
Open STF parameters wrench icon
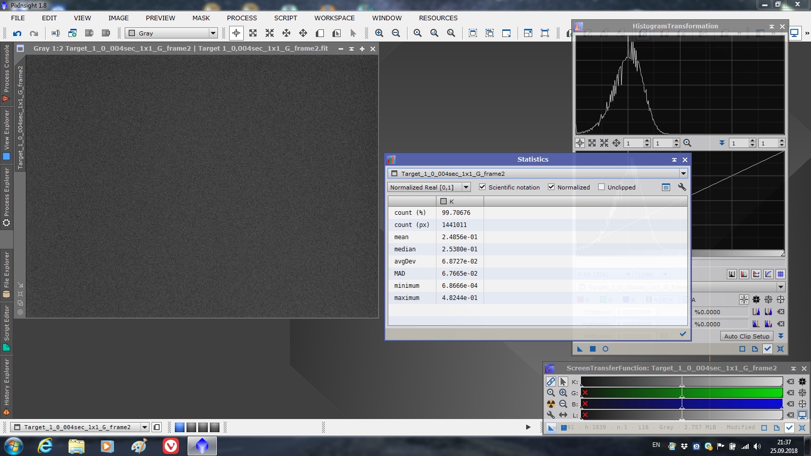(551, 415)
